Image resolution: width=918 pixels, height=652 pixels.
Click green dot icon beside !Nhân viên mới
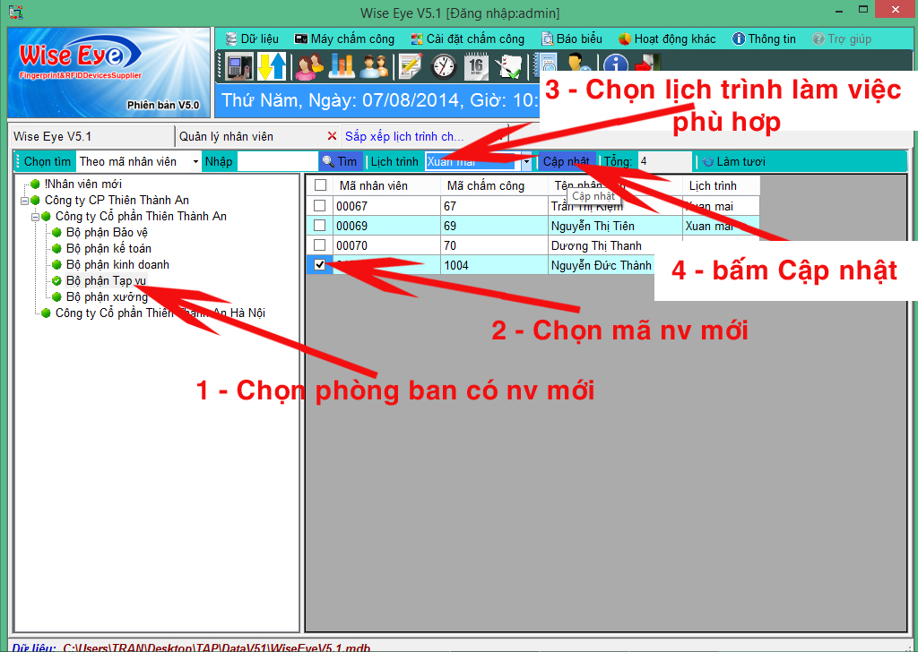coord(35,184)
